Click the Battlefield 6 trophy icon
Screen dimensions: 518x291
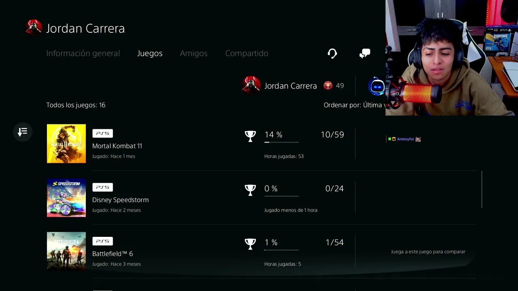click(x=251, y=244)
